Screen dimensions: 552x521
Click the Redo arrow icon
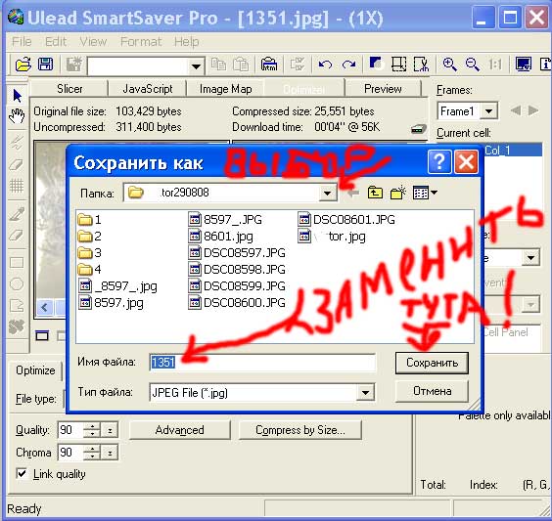[348, 65]
